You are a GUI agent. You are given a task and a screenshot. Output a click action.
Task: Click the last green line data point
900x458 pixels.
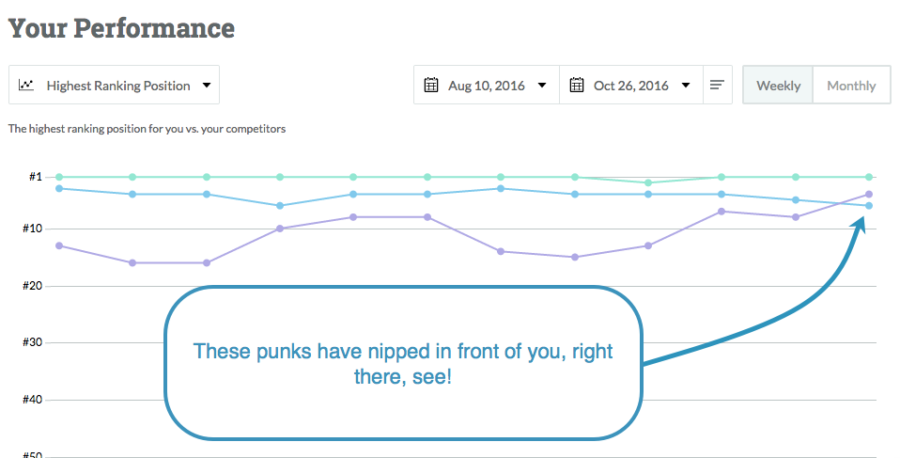869,177
